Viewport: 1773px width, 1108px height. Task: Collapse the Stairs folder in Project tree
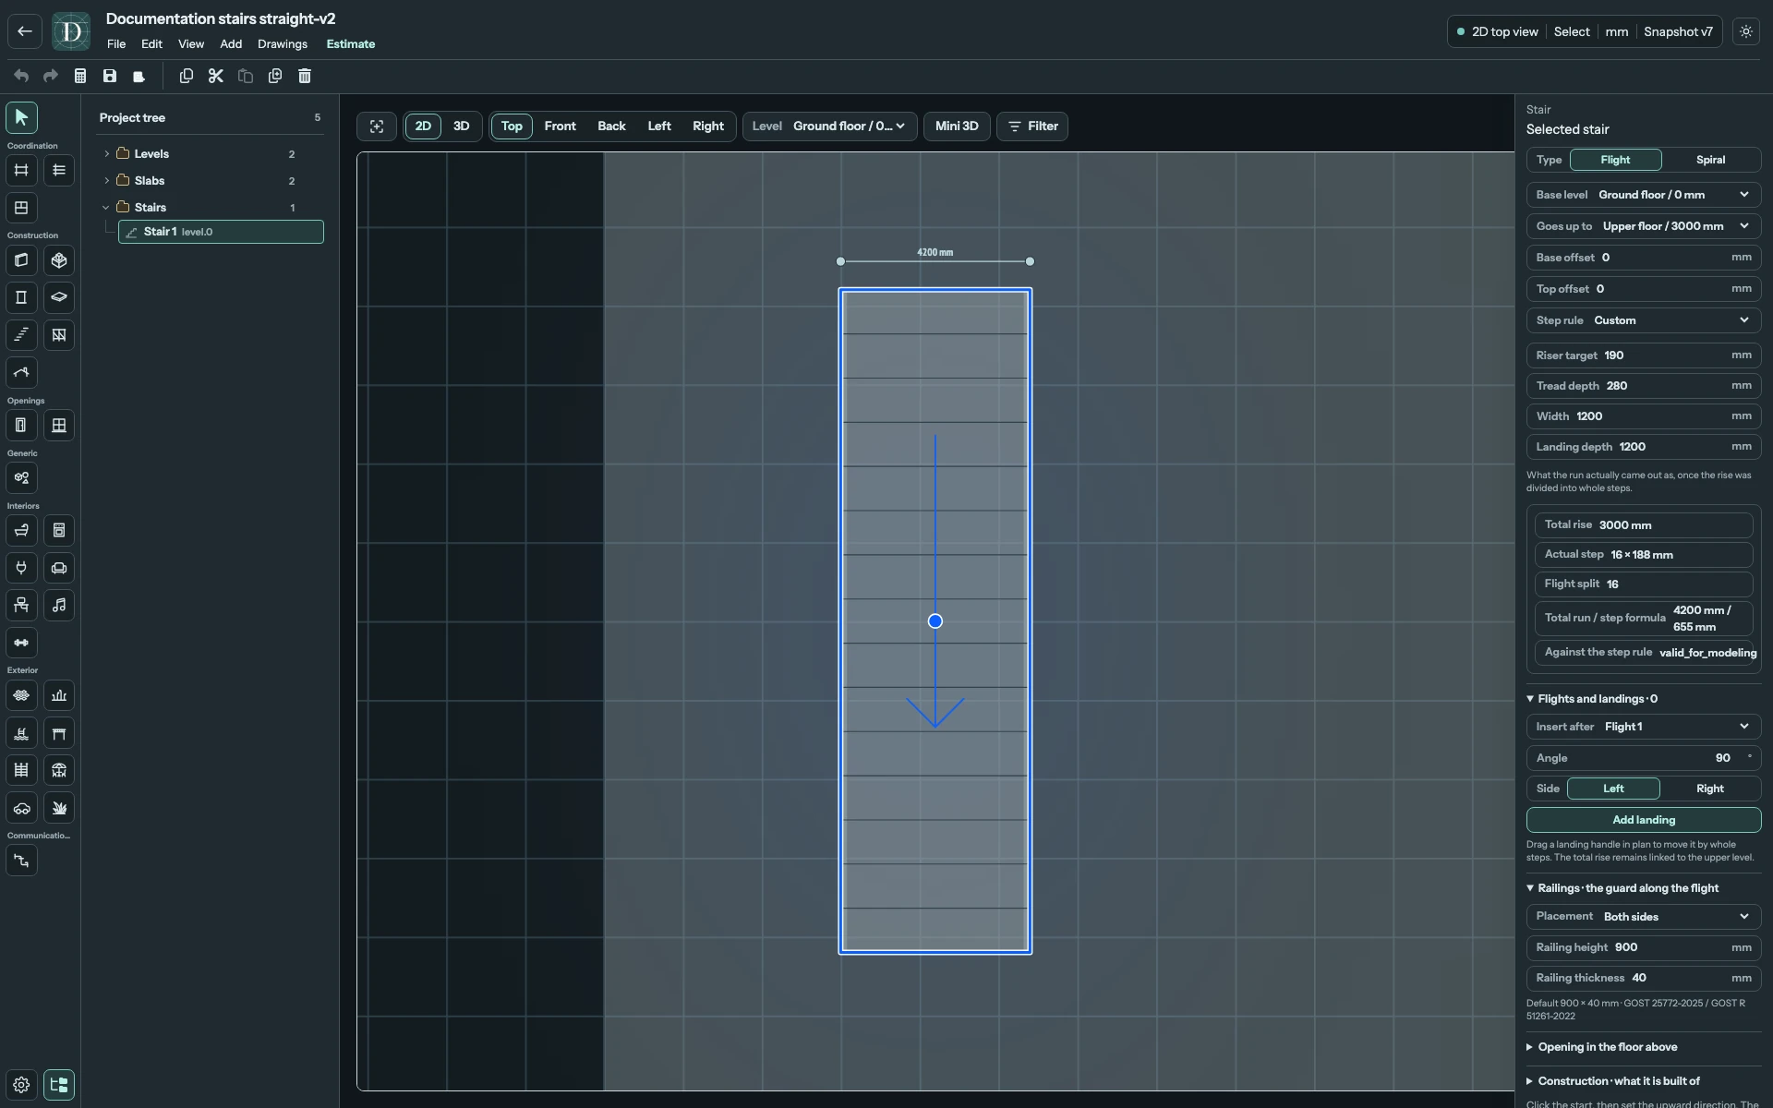click(x=106, y=208)
